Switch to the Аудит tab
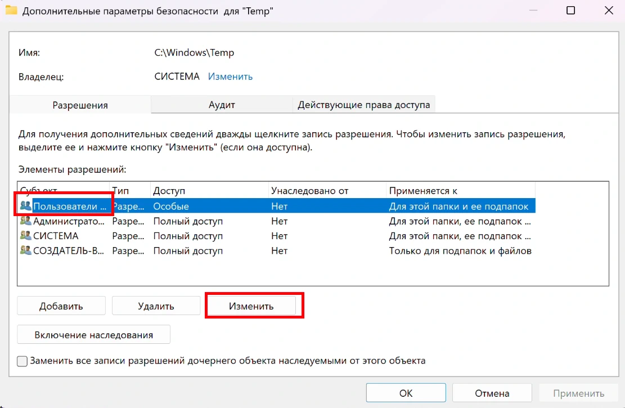 tap(222, 105)
